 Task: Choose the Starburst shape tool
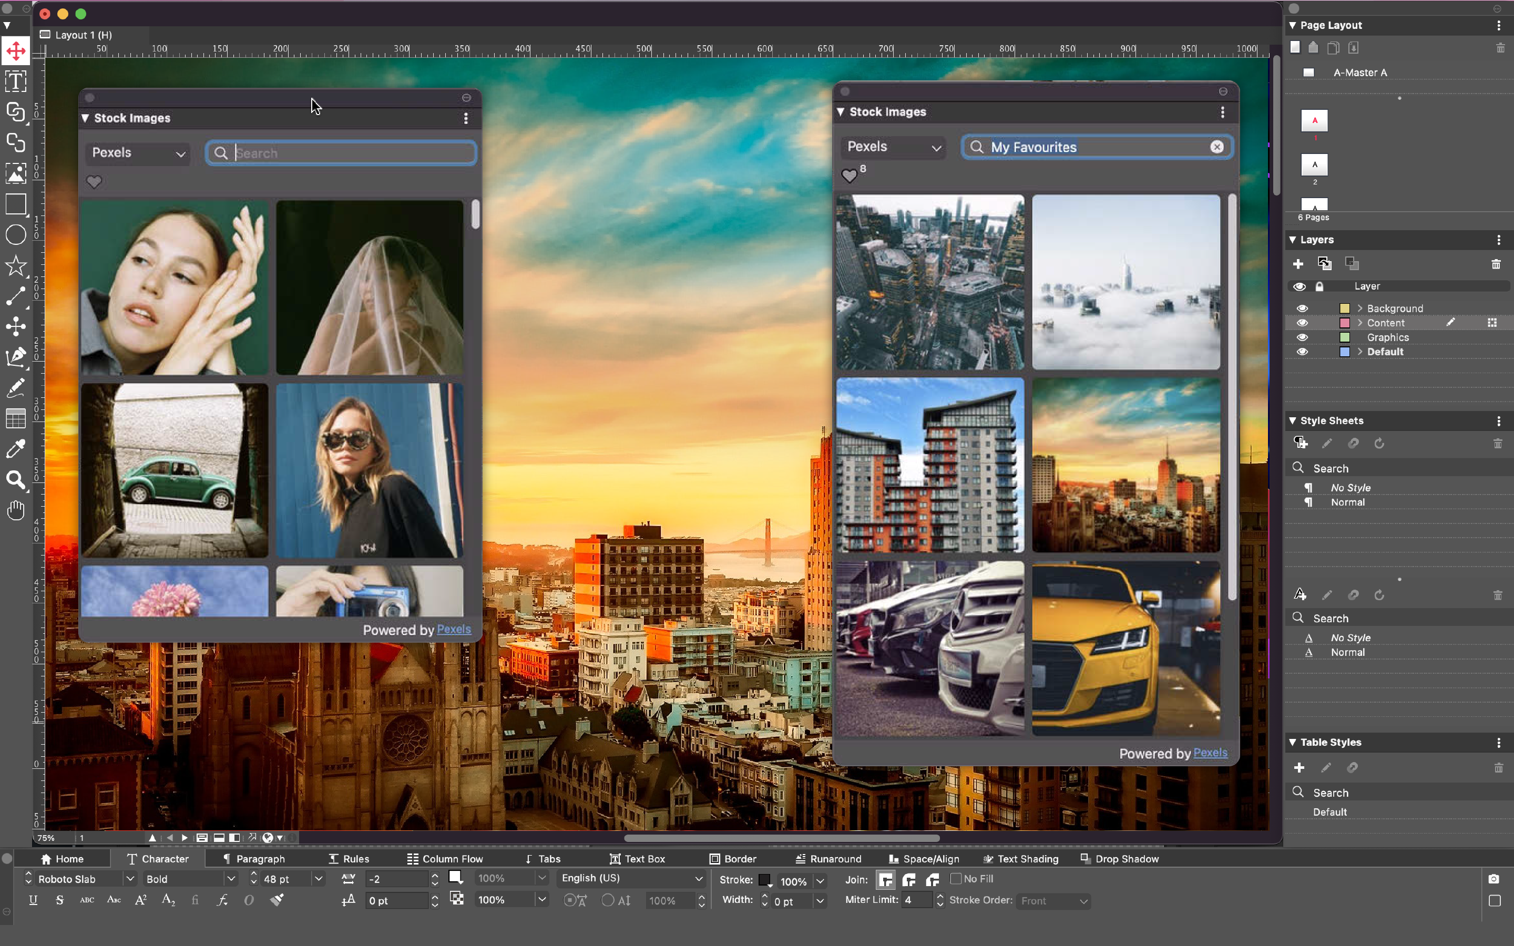pos(16,265)
